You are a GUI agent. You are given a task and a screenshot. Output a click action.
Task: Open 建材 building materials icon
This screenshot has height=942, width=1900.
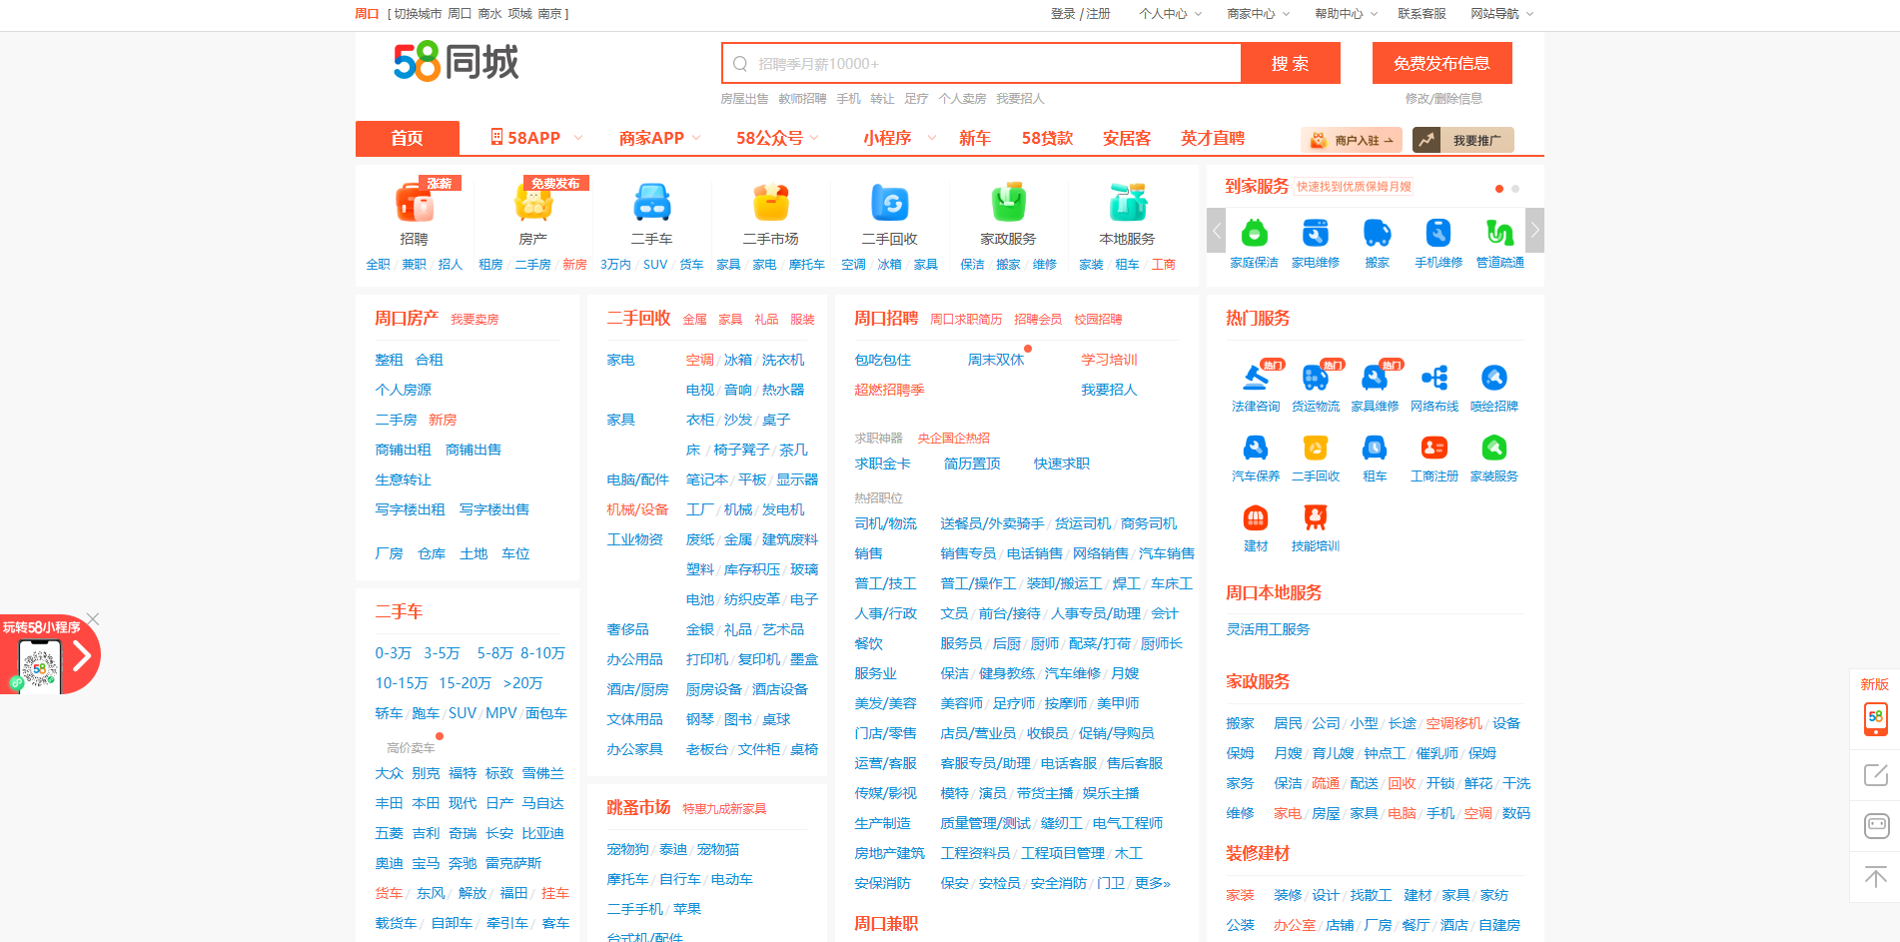(1256, 517)
